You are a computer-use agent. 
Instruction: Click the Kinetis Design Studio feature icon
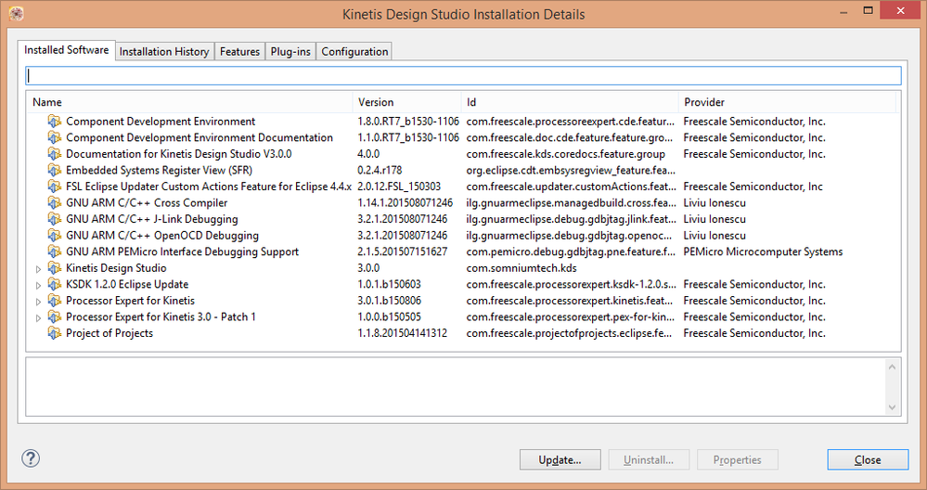pyautogui.click(x=55, y=268)
